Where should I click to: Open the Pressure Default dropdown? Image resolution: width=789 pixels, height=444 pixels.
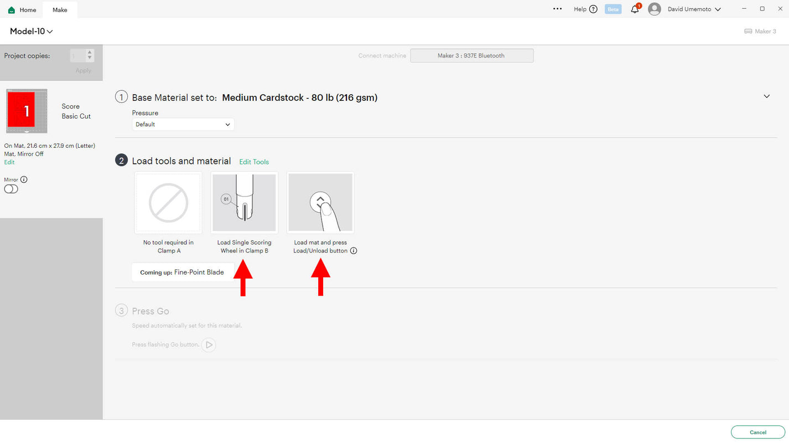click(183, 125)
